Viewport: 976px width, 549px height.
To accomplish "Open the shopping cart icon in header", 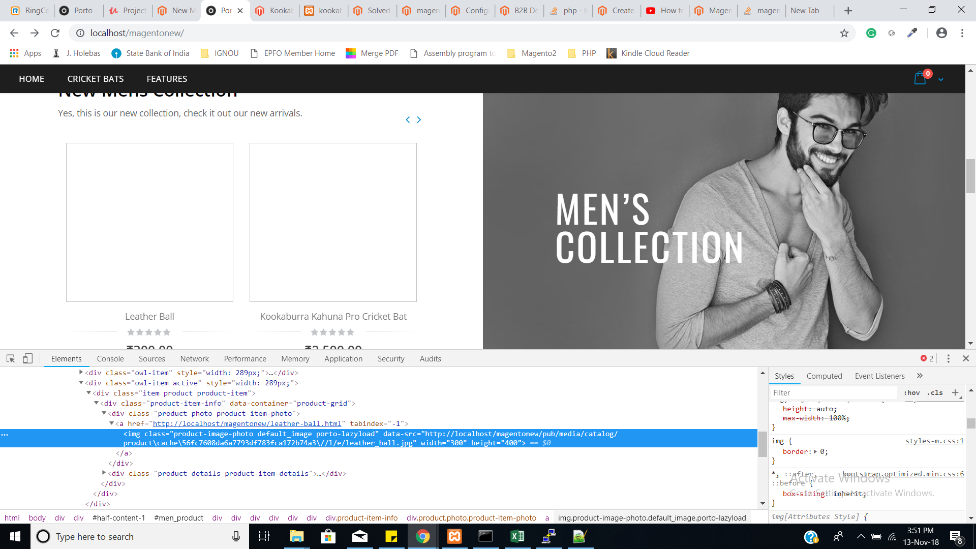I will coord(920,78).
